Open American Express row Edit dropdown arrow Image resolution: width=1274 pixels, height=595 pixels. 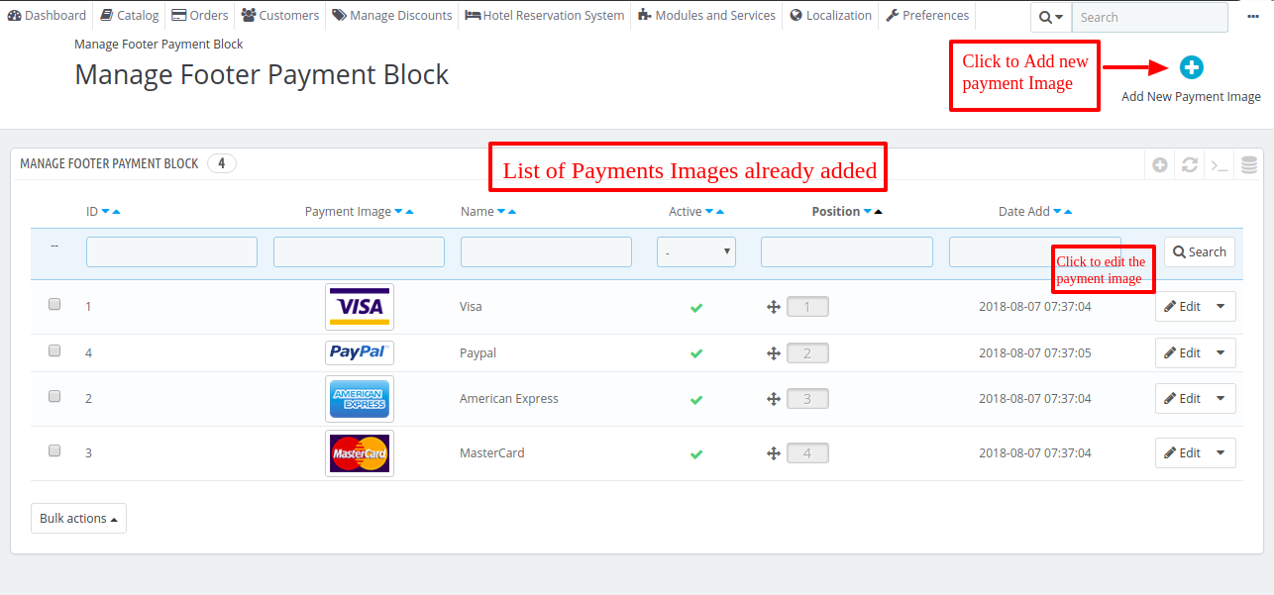point(1221,399)
